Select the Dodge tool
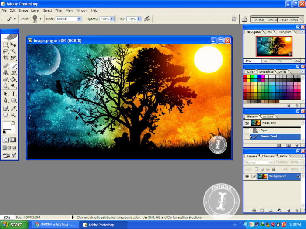This screenshot has height=229, width=306. (13, 85)
